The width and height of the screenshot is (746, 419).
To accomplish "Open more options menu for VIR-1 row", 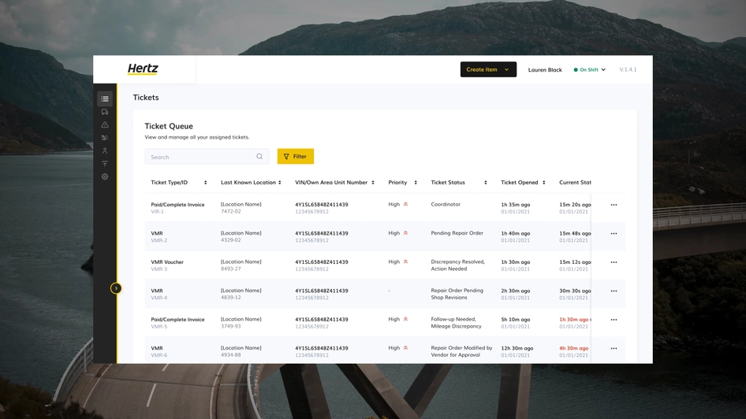I will 614,205.
